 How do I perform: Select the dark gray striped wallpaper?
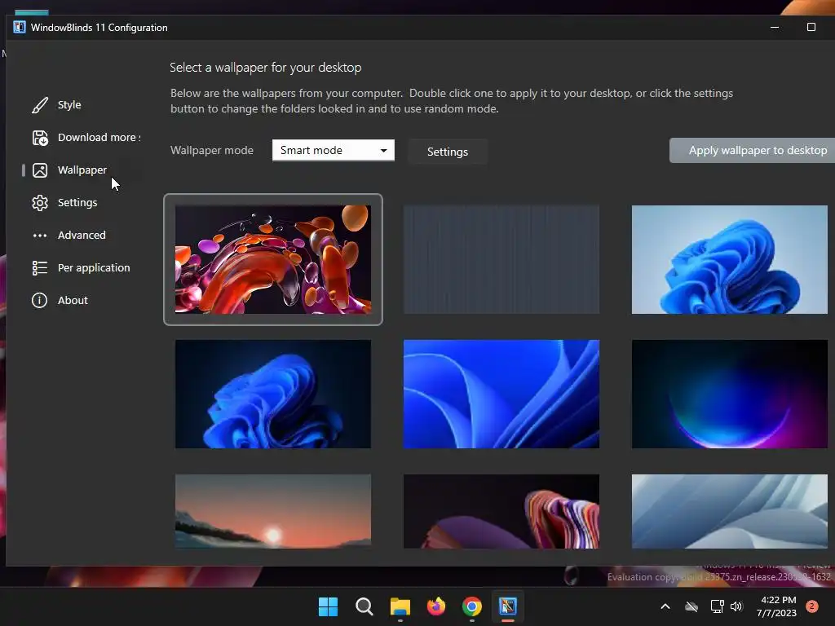tap(501, 259)
